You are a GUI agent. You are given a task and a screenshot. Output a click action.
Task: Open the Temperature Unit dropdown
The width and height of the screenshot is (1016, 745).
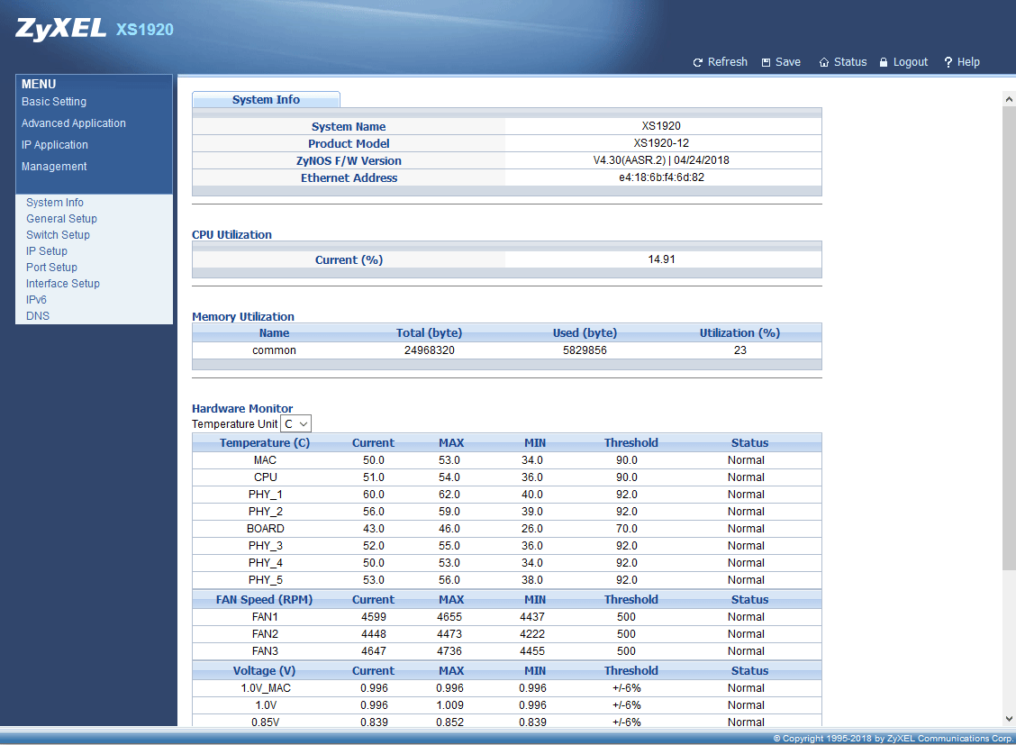pyautogui.click(x=296, y=423)
